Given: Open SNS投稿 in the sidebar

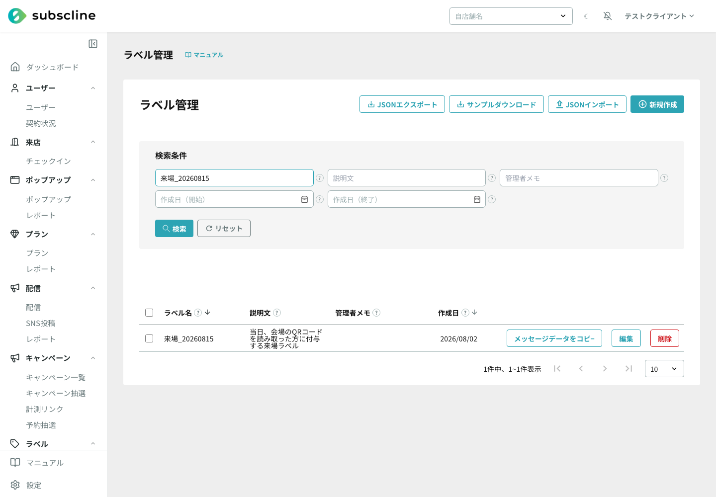Looking at the screenshot, I should coord(41,323).
